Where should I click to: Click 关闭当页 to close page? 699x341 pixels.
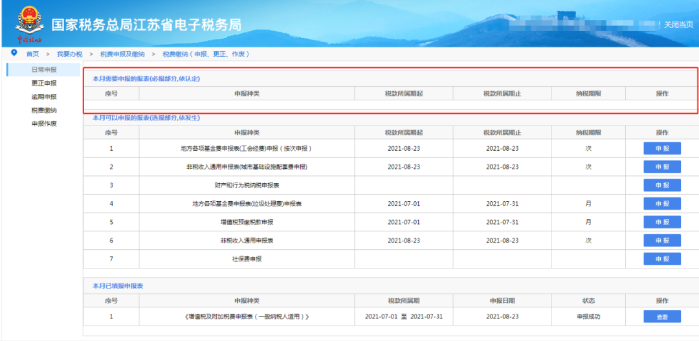pyautogui.click(x=678, y=25)
